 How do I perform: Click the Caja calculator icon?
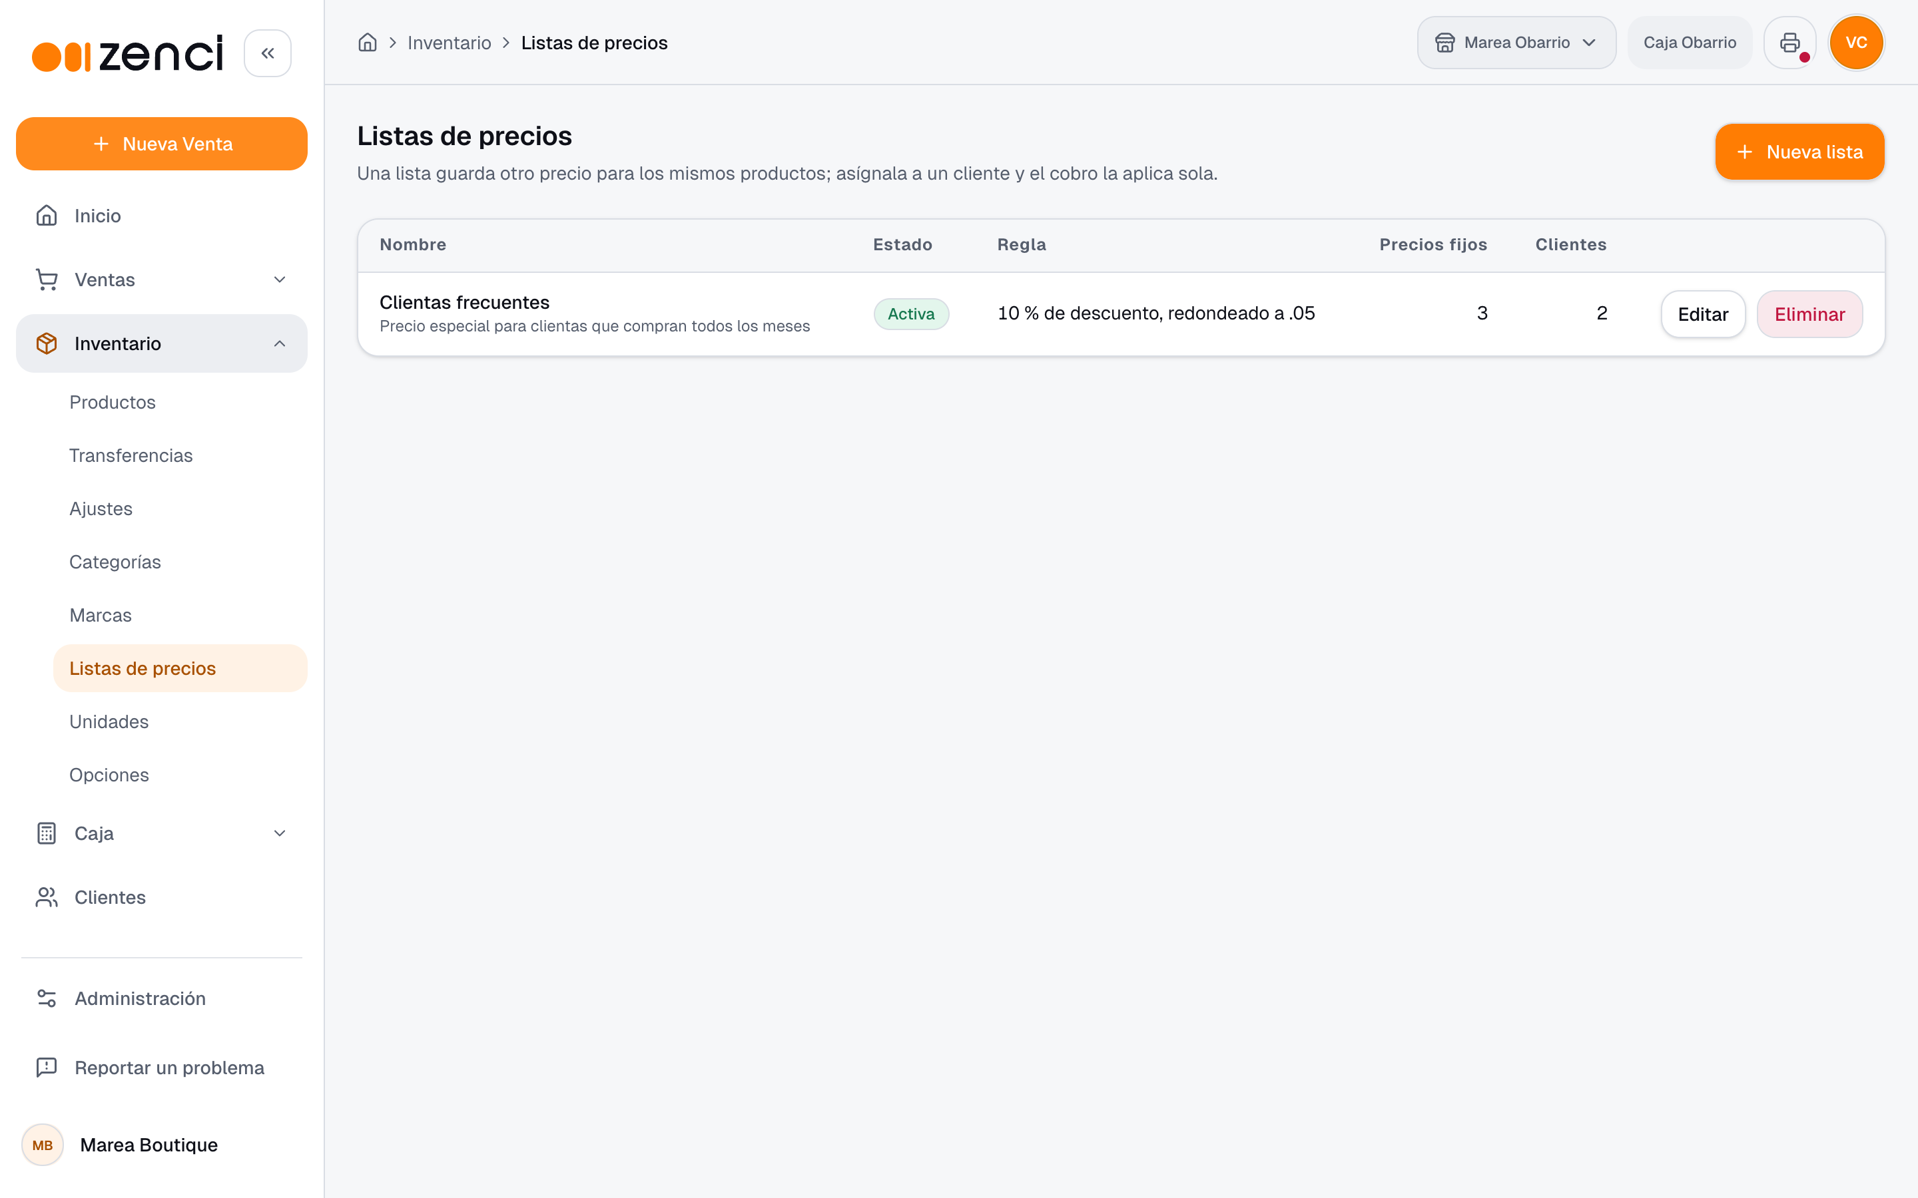47,833
